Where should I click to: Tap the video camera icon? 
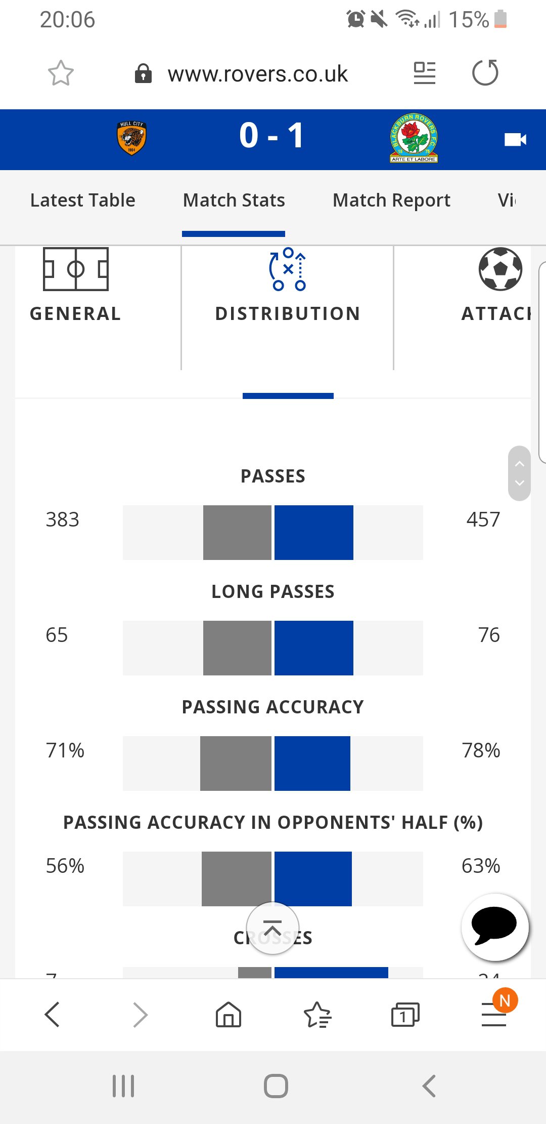515,139
